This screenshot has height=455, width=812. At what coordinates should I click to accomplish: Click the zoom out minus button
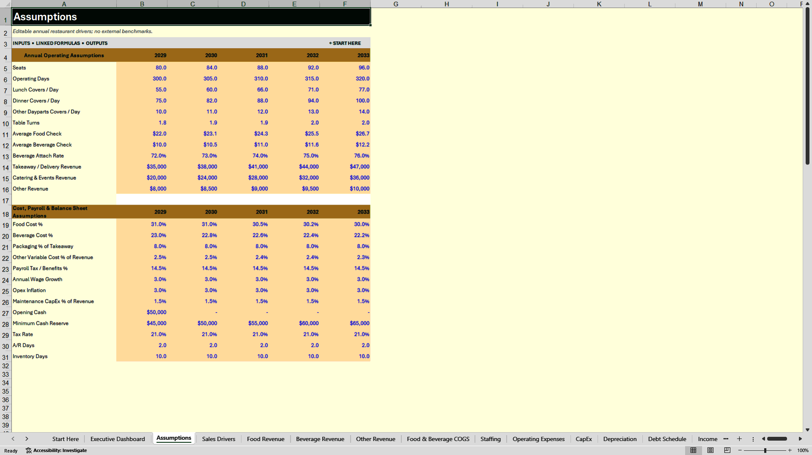click(740, 450)
